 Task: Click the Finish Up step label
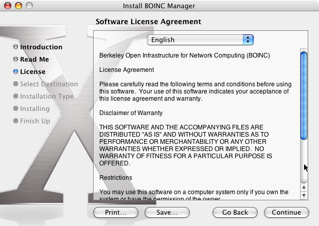click(35, 121)
